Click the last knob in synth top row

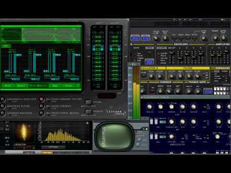coord(224,38)
